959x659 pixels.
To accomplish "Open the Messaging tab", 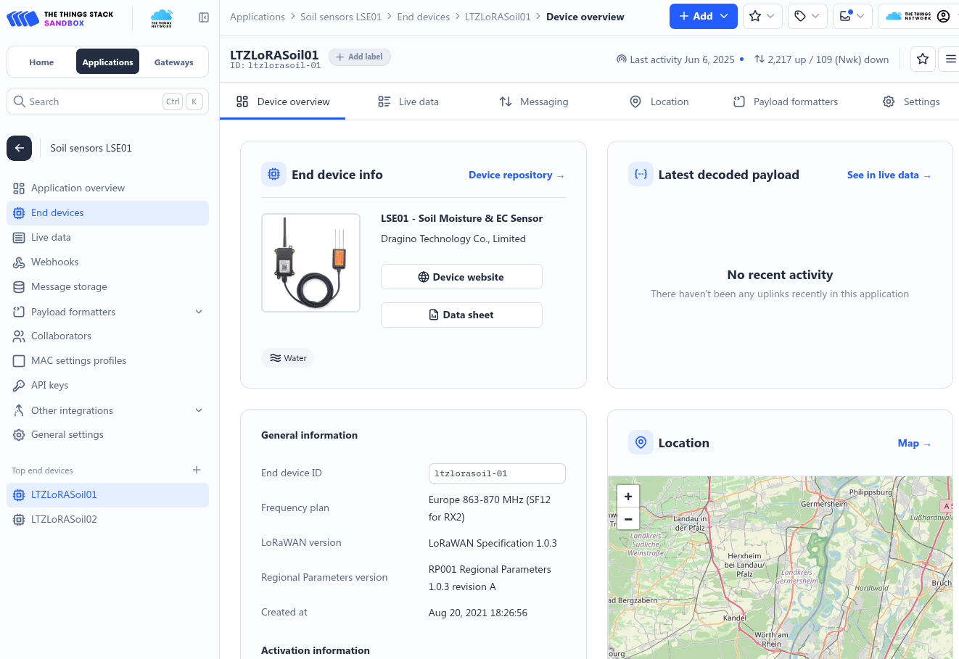I will click(x=533, y=102).
